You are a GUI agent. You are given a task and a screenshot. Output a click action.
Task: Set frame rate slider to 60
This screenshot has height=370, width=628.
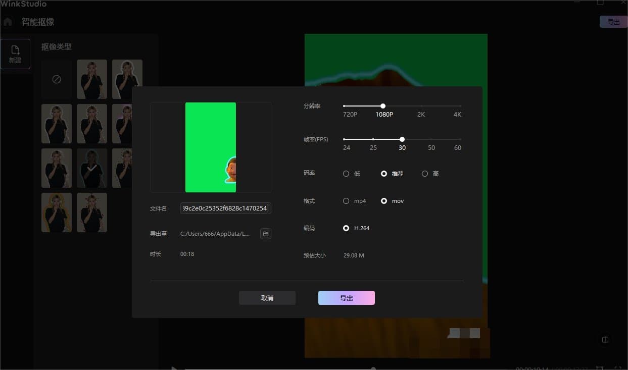pos(460,139)
